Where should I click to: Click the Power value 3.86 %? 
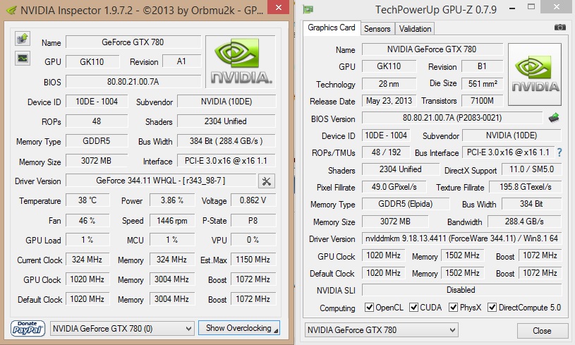172,200
